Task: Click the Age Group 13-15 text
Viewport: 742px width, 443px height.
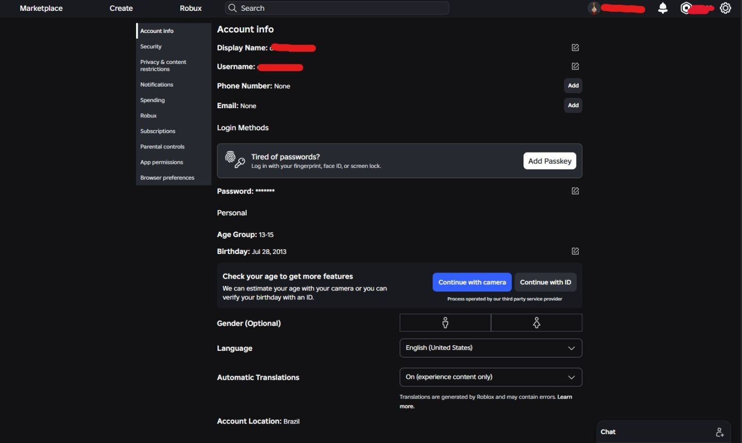Action: tap(245, 234)
